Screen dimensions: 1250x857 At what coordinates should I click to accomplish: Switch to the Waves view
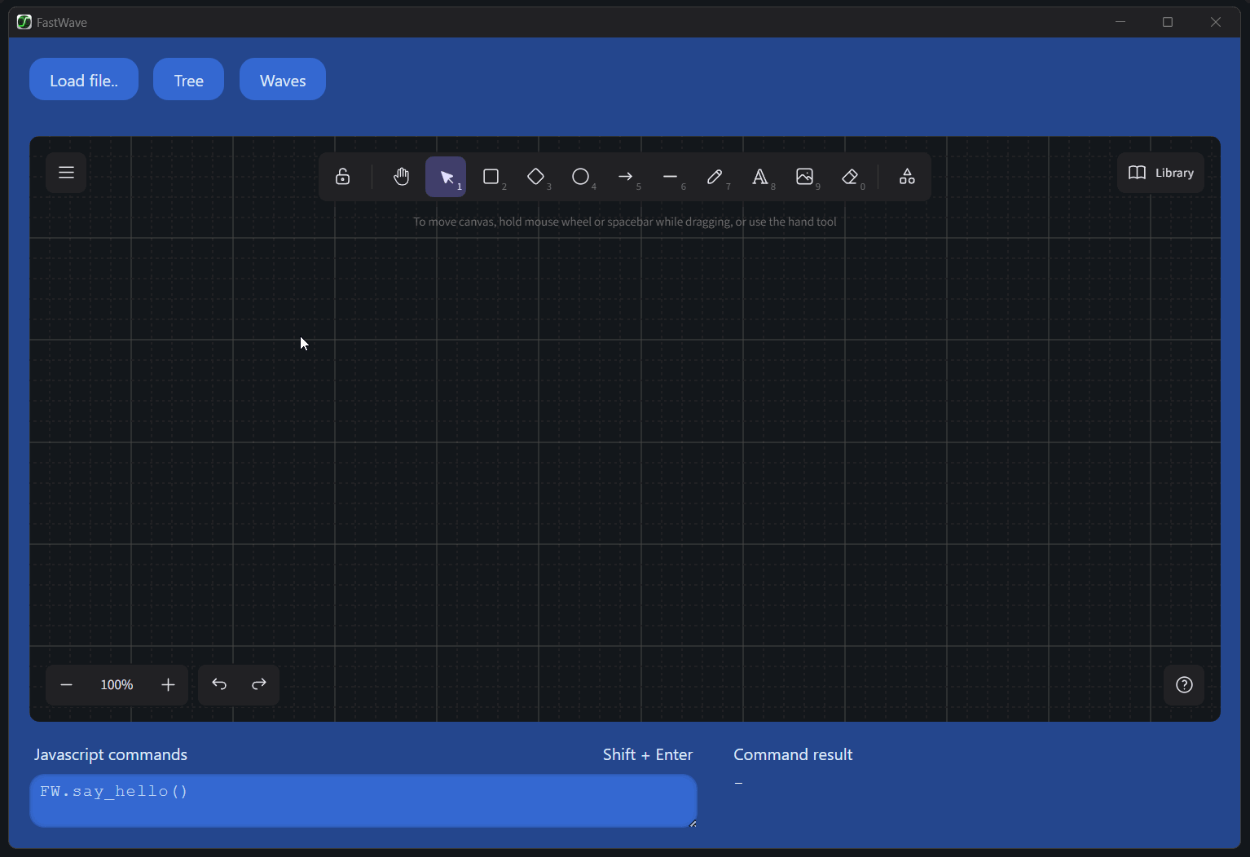[x=283, y=80]
